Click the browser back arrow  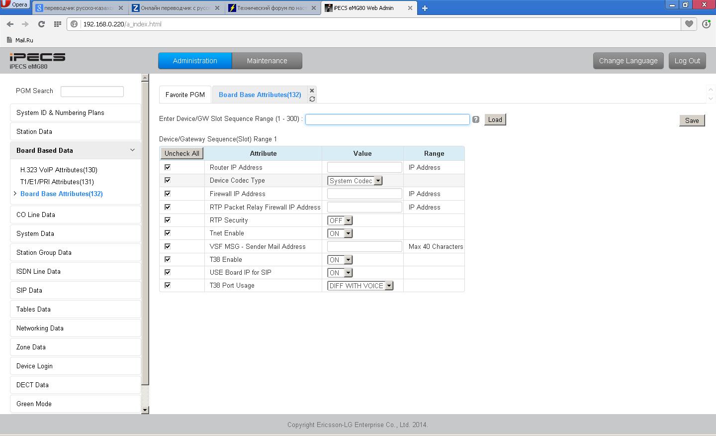pyautogui.click(x=10, y=24)
